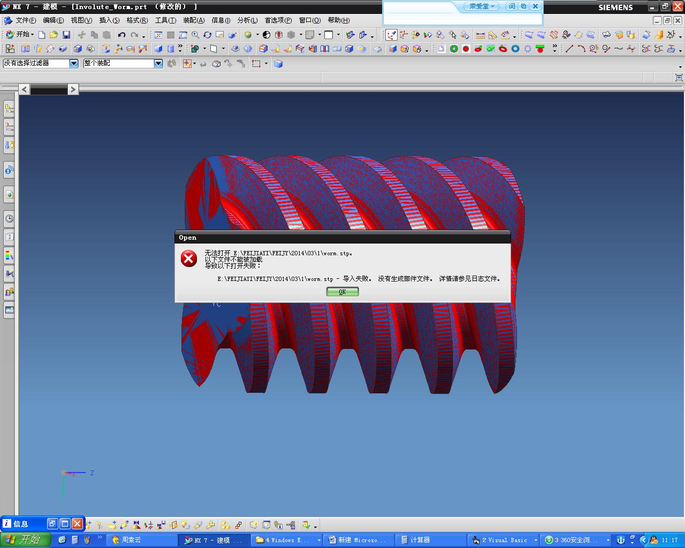
Task: Click the Assembly Navigator sidebar icon
Action: click(x=9, y=109)
